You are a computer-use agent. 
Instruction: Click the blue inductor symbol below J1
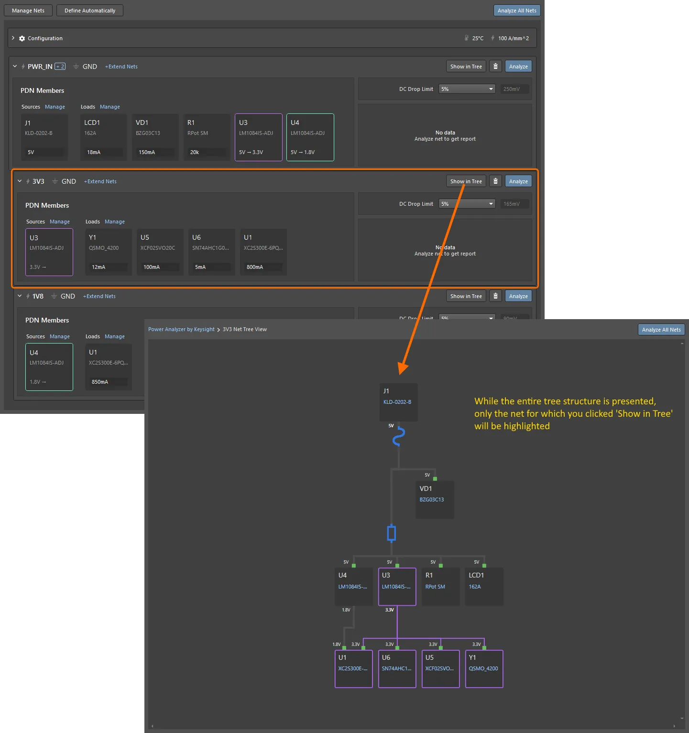click(398, 437)
